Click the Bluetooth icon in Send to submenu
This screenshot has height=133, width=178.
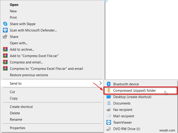109,84
